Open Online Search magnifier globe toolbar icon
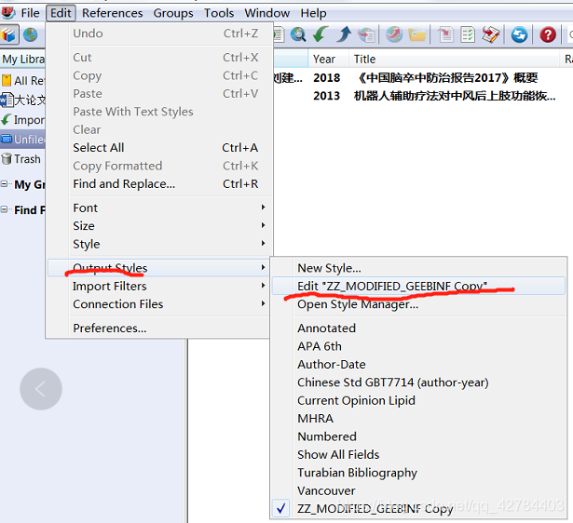 coord(298,34)
